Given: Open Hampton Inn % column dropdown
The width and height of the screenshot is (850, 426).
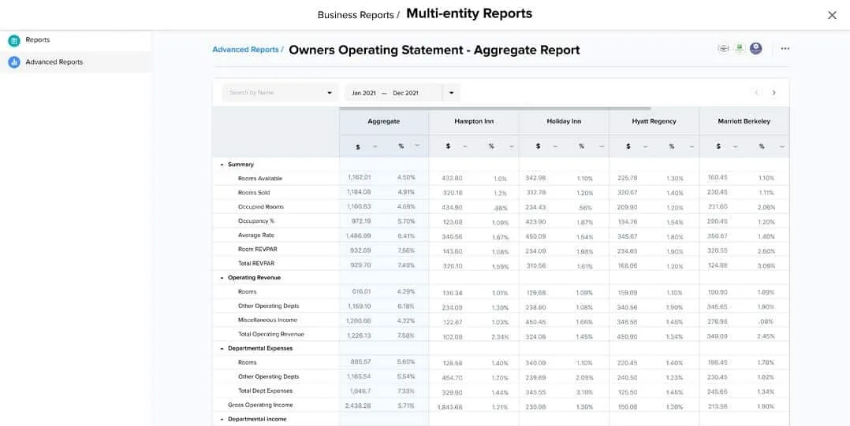Looking at the screenshot, I should coord(511,146).
